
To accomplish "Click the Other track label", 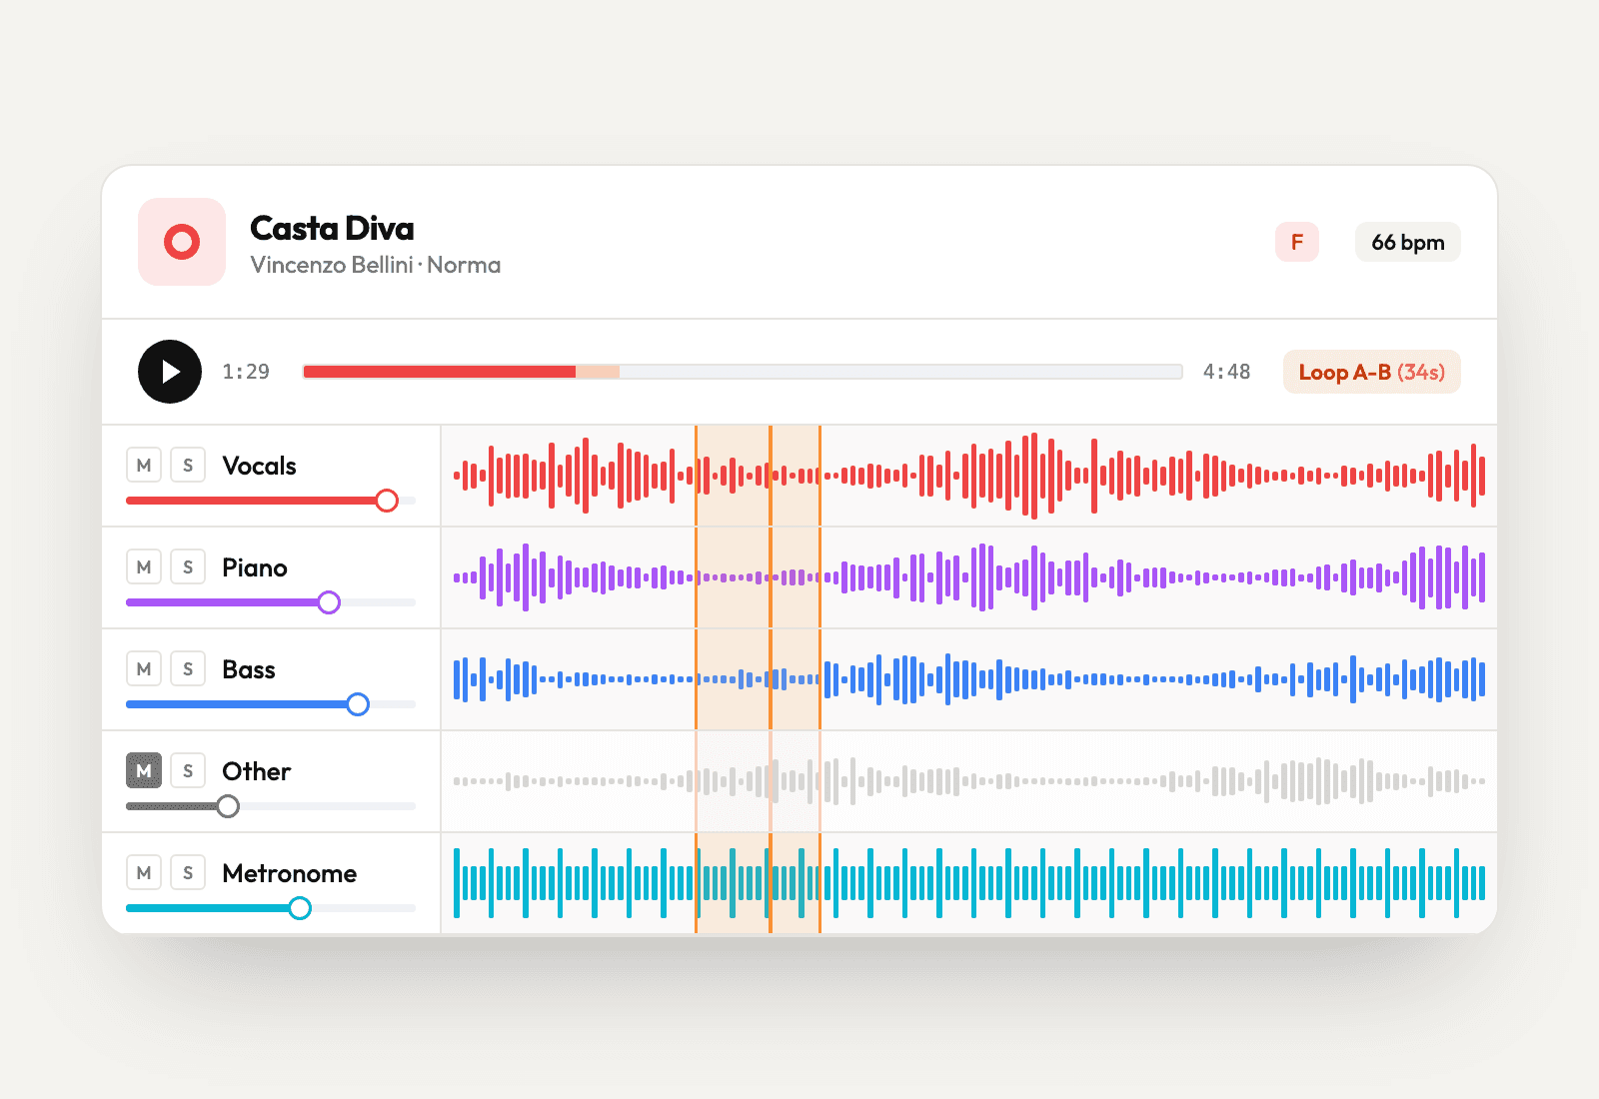I will pyautogui.click(x=257, y=771).
